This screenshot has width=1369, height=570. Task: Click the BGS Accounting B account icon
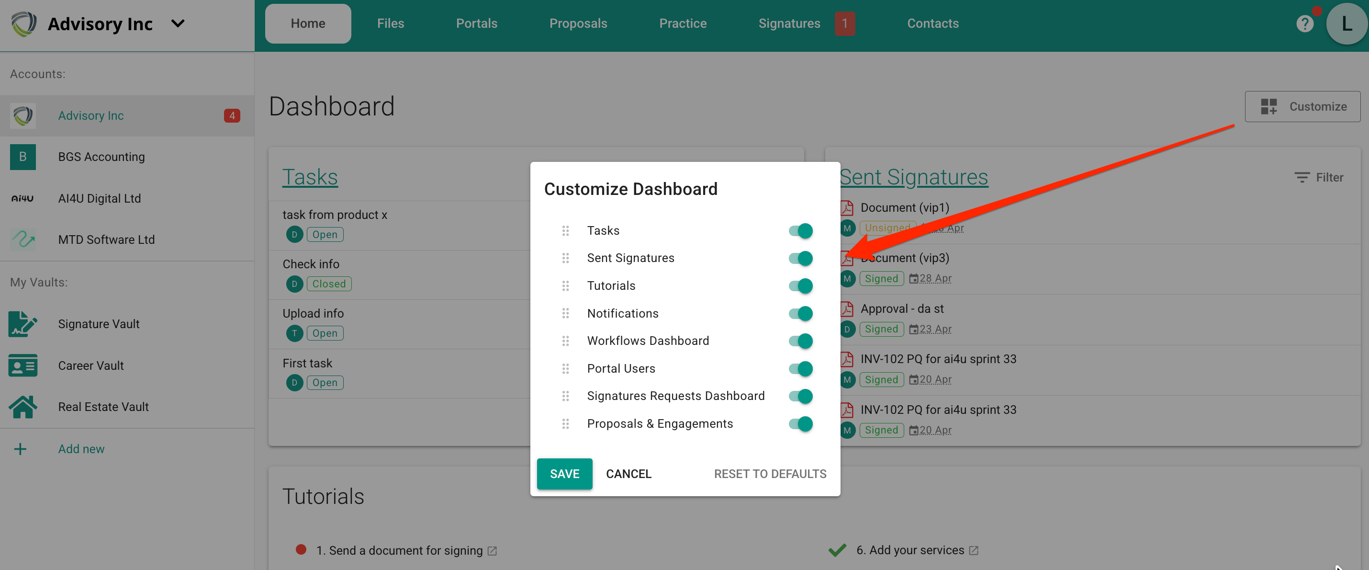(23, 157)
